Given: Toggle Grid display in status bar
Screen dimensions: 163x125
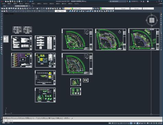Looking at the screenshot, I should tap(113, 123).
